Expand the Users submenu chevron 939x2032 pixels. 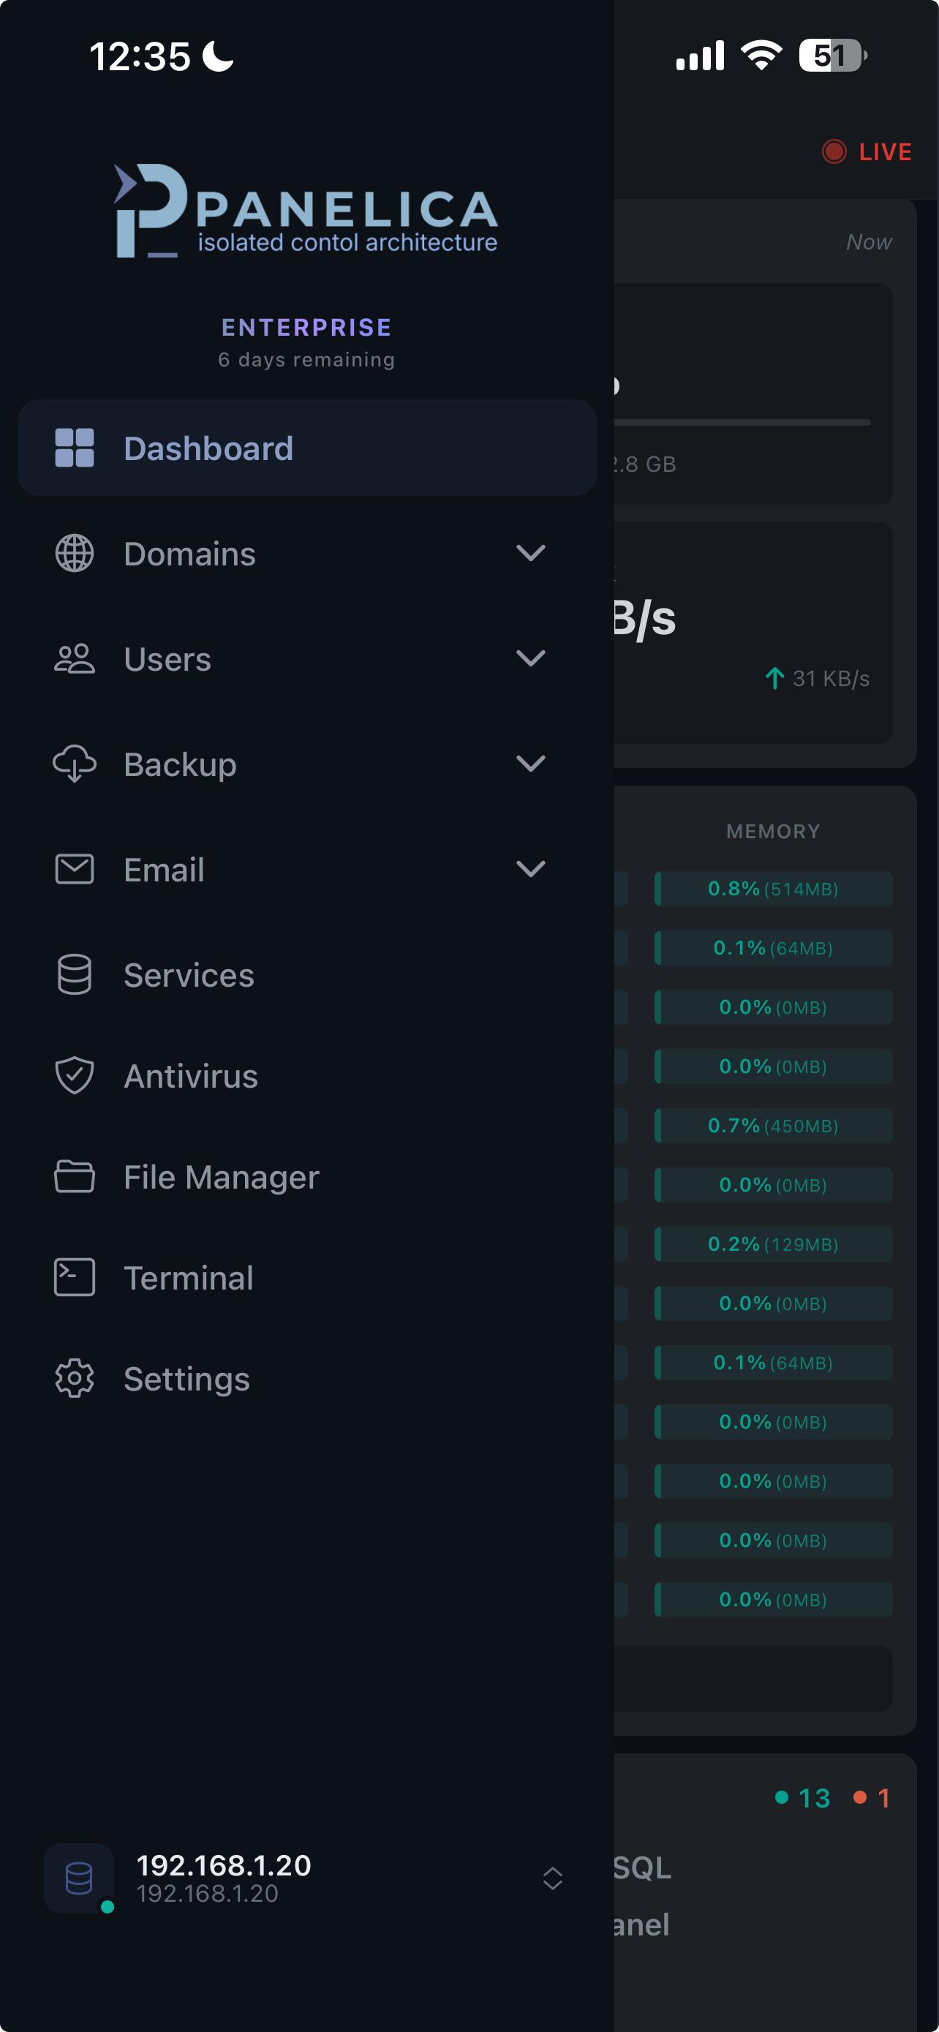tap(531, 658)
